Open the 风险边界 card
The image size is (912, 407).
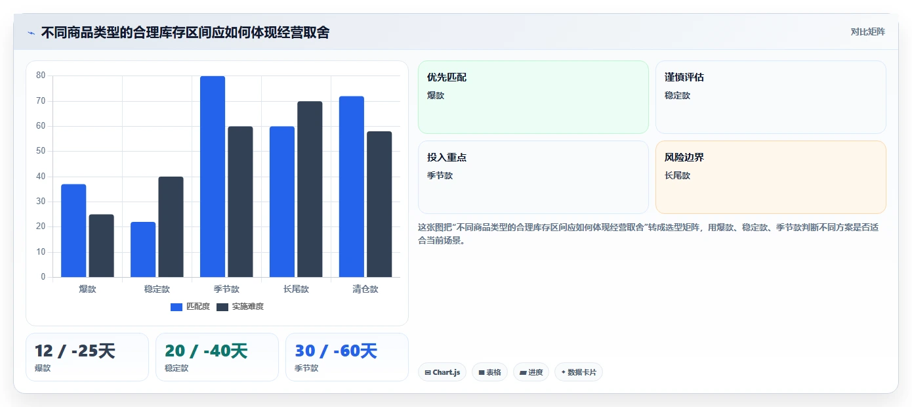pos(770,177)
